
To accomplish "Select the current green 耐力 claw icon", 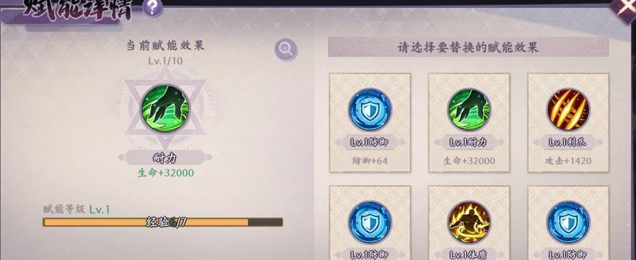I will [165, 109].
